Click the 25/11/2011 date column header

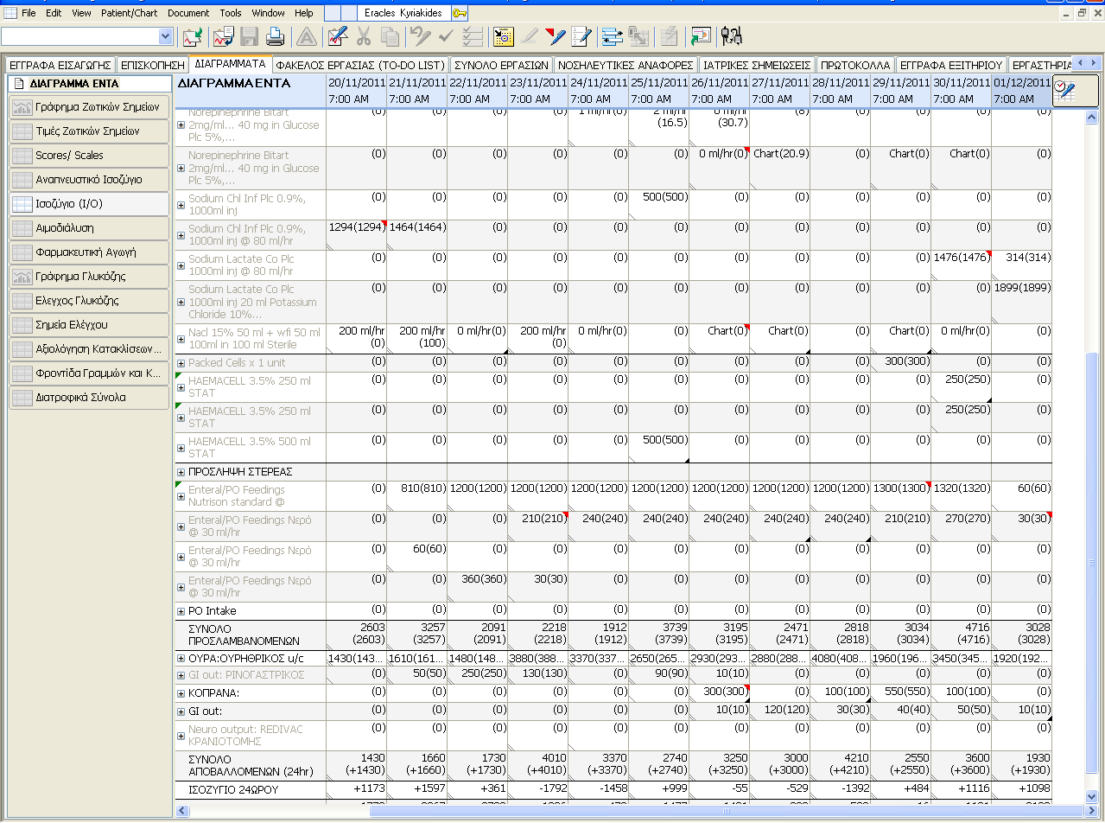(x=658, y=91)
